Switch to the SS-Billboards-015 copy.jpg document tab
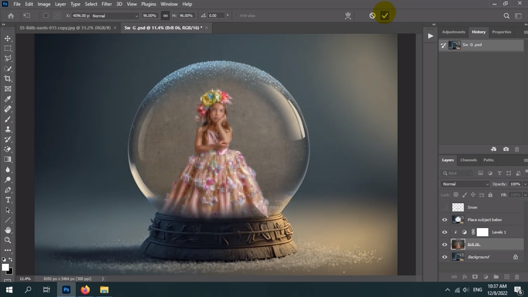The width and height of the screenshot is (528, 297). [x=65, y=28]
